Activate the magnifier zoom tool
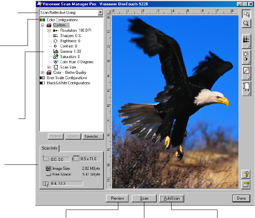This screenshot has width=255, height=218. (246, 24)
